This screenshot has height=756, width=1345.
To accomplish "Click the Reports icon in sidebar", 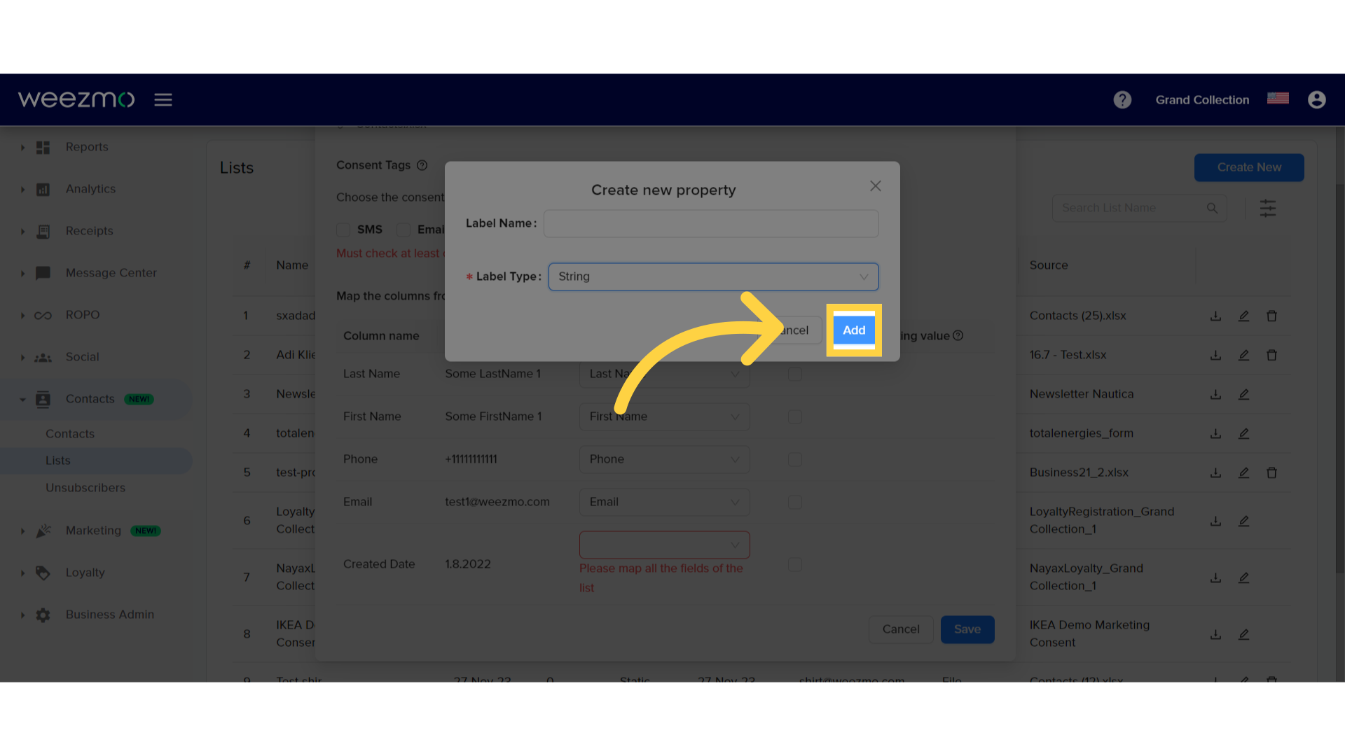I will 43,146.
